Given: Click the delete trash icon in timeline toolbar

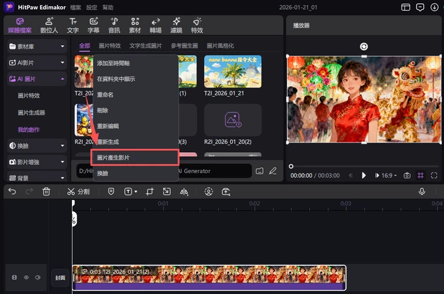Looking at the screenshot, I should [46, 191].
